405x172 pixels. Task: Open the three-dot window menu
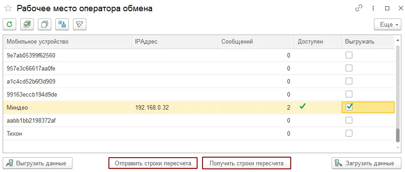pos(373,9)
